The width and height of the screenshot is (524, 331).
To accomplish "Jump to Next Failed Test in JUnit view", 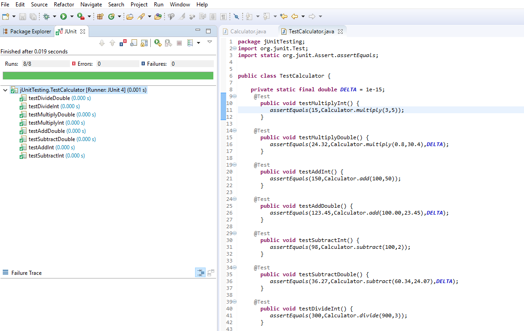I will 102,43.
